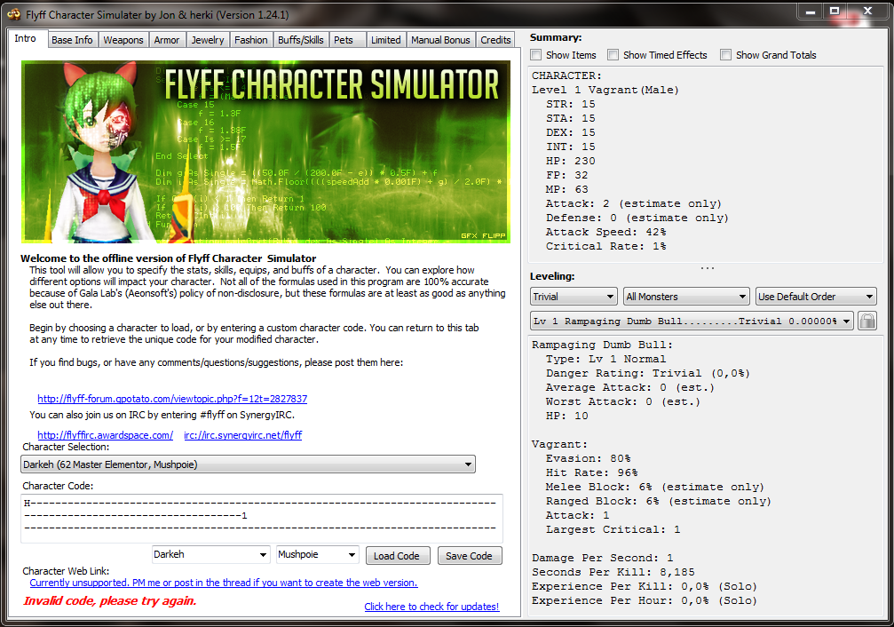
Task: Toggle Show Timed Effects checkbox
Action: [613, 55]
